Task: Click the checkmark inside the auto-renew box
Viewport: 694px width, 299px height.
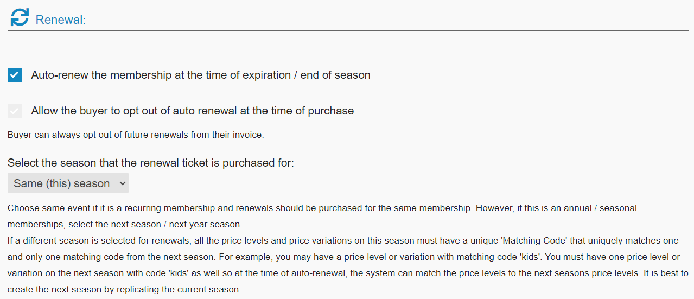Action: 15,75
